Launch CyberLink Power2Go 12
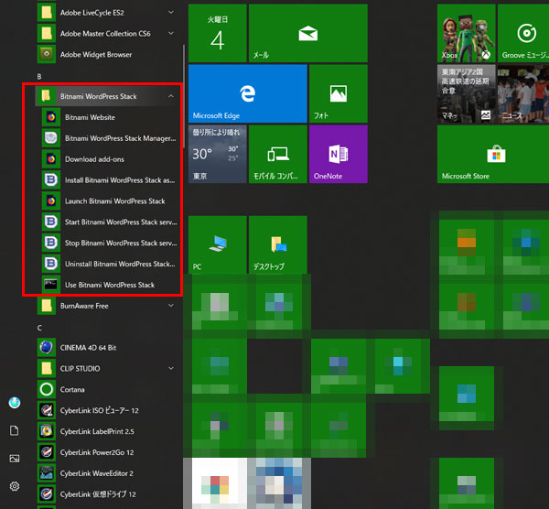This screenshot has width=549, height=509. [x=109, y=452]
